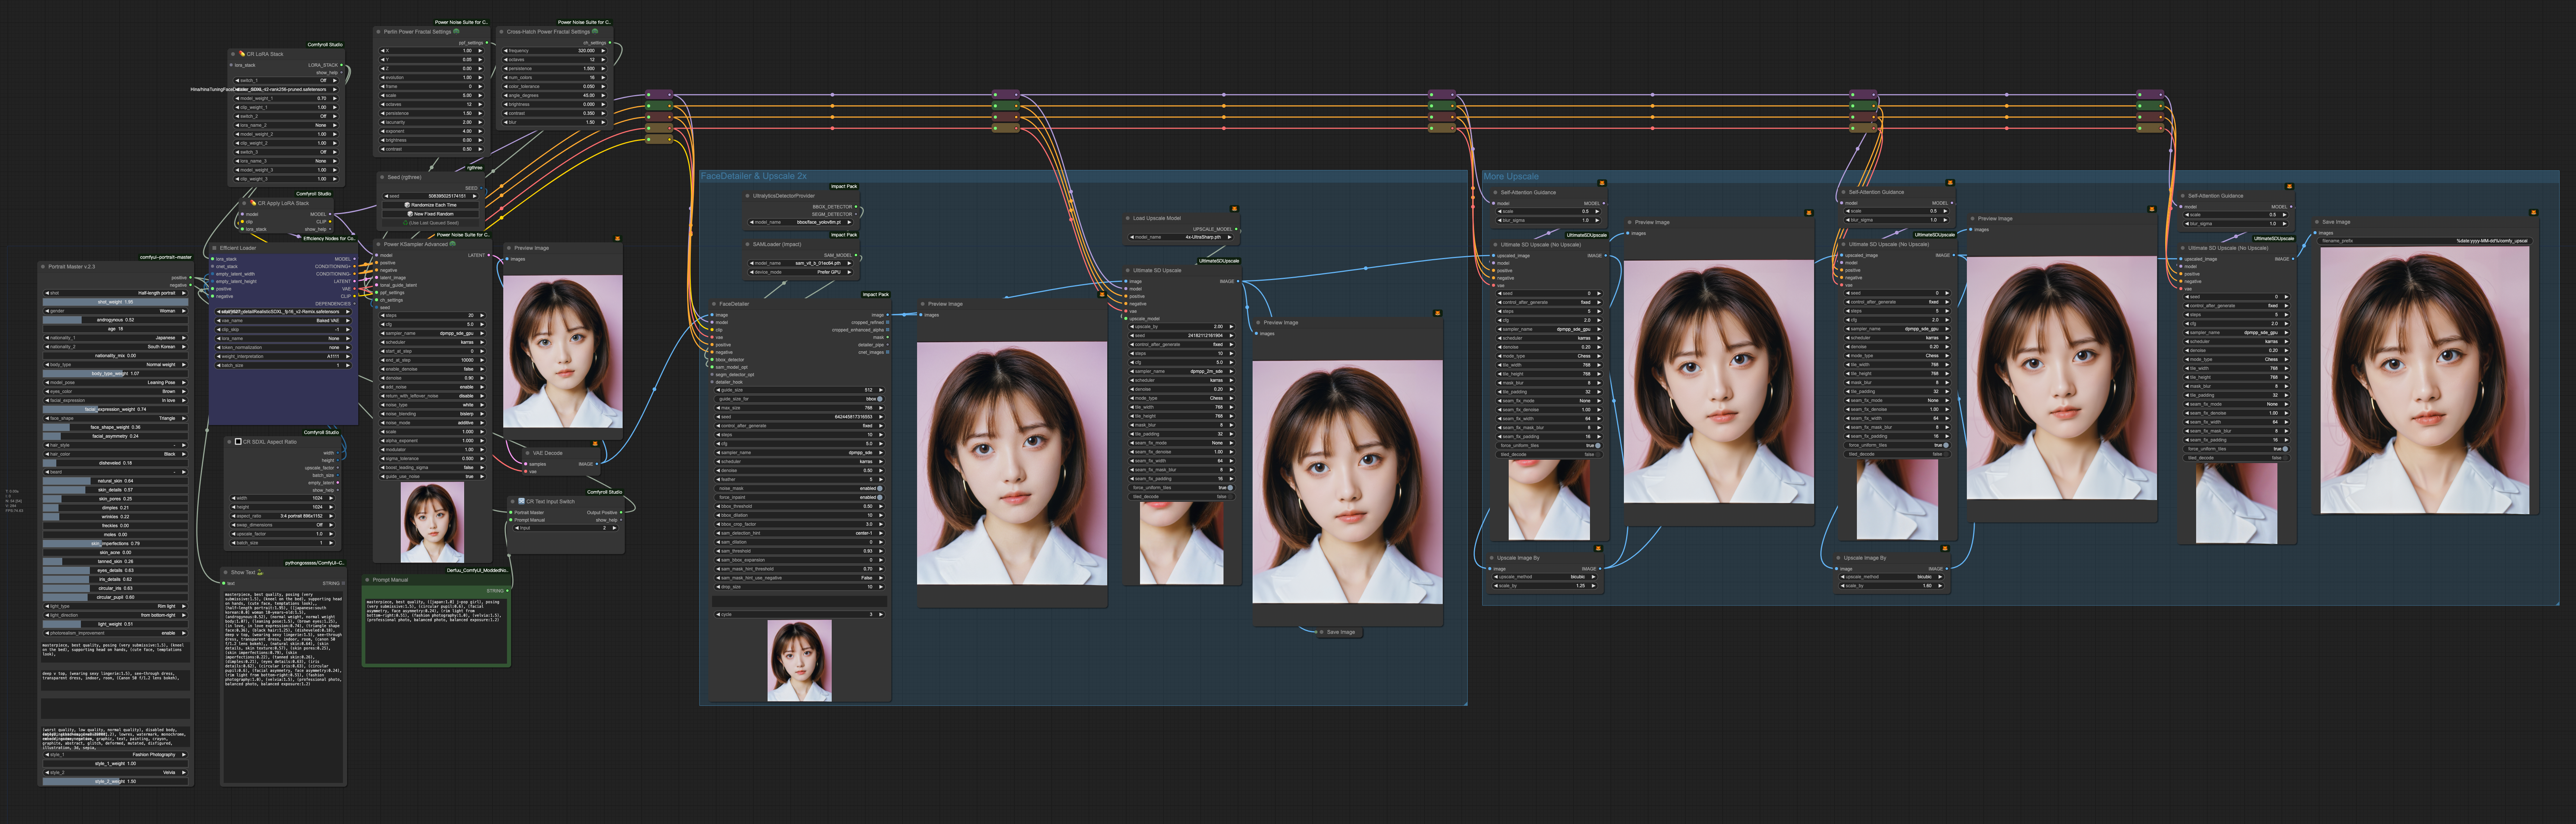Expand the collapsed Save Image node under the preview
This screenshot has width=2576, height=824.
pos(1322,632)
